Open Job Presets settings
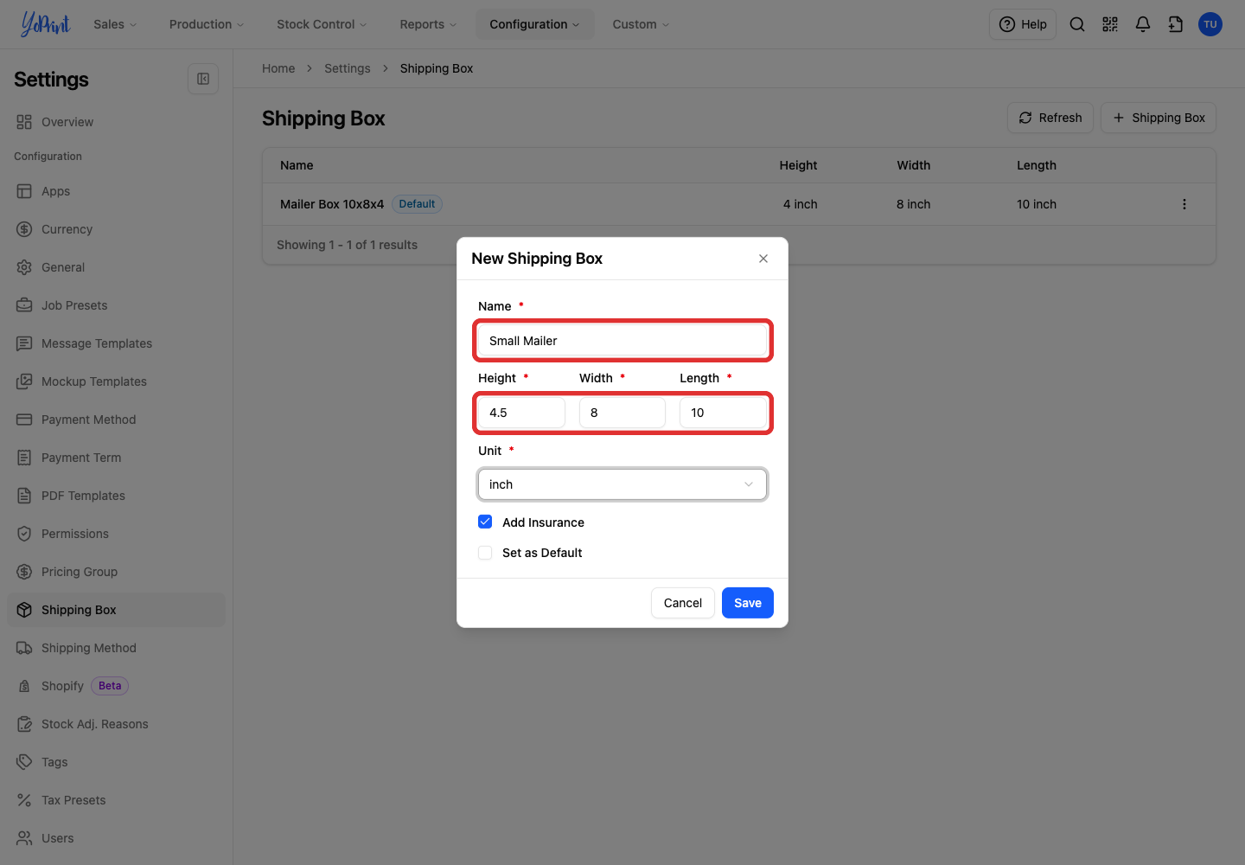The height and width of the screenshot is (865, 1245). (116, 305)
